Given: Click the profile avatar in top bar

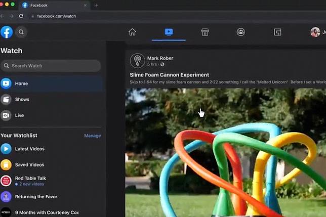Looking at the screenshot, I should pos(315,32).
